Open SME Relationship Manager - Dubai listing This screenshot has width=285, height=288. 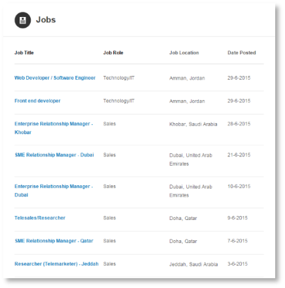pyautogui.click(x=54, y=155)
